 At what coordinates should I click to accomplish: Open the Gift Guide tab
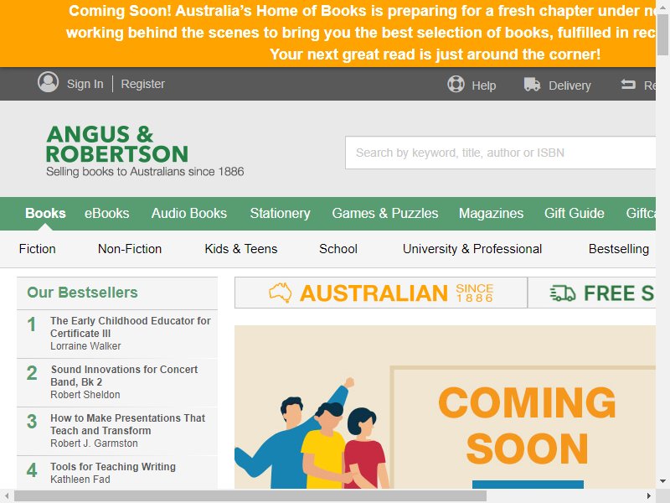pos(575,213)
